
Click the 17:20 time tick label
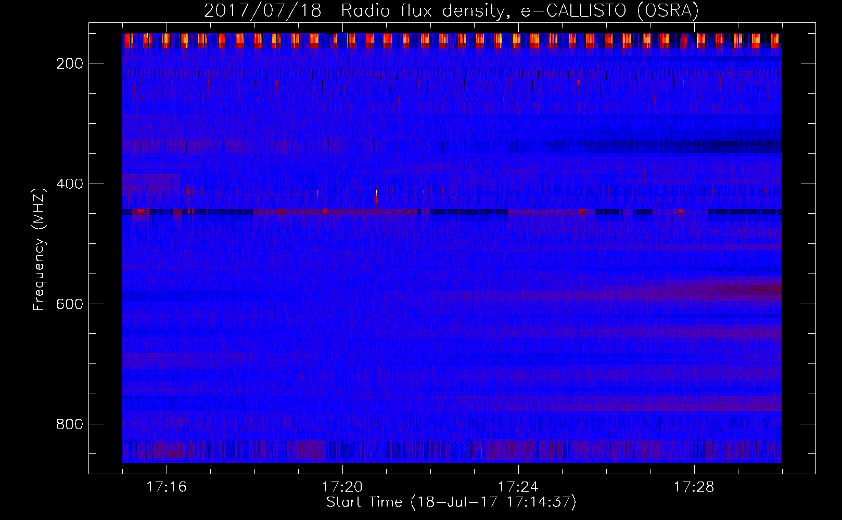(342, 487)
